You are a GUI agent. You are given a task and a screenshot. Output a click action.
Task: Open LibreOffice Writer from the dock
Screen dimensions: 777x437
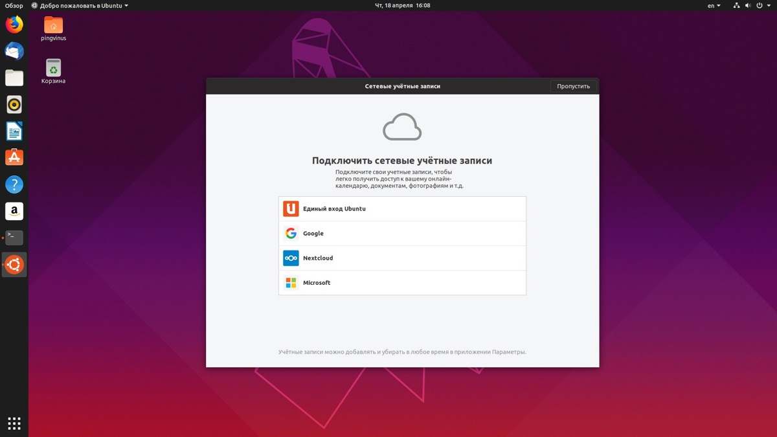click(x=14, y=131)
